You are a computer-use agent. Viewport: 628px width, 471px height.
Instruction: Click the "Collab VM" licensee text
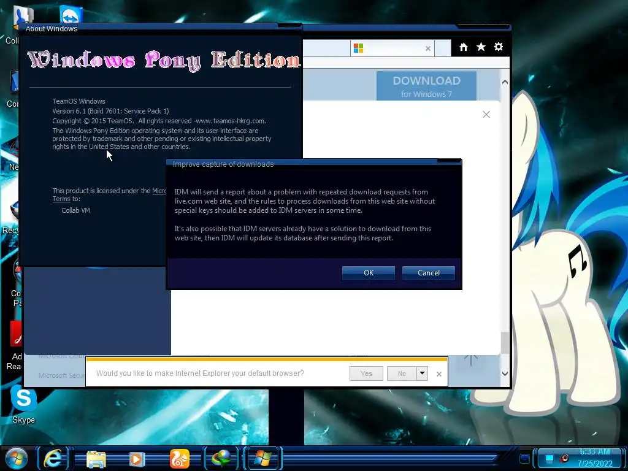tap(75, 210)
